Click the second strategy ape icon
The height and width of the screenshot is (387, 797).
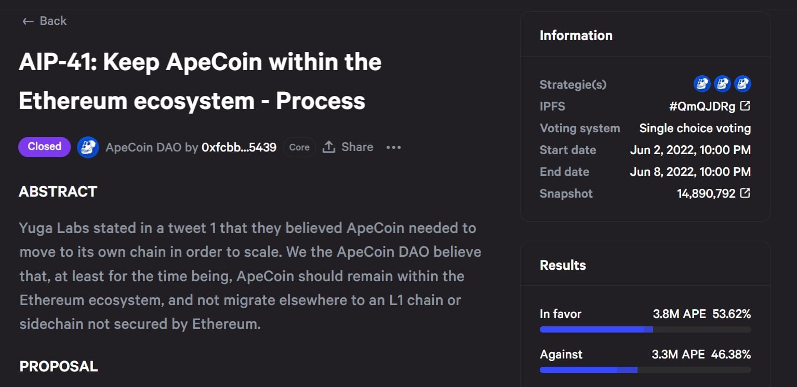pyautogui.click(x=722, y=84)
